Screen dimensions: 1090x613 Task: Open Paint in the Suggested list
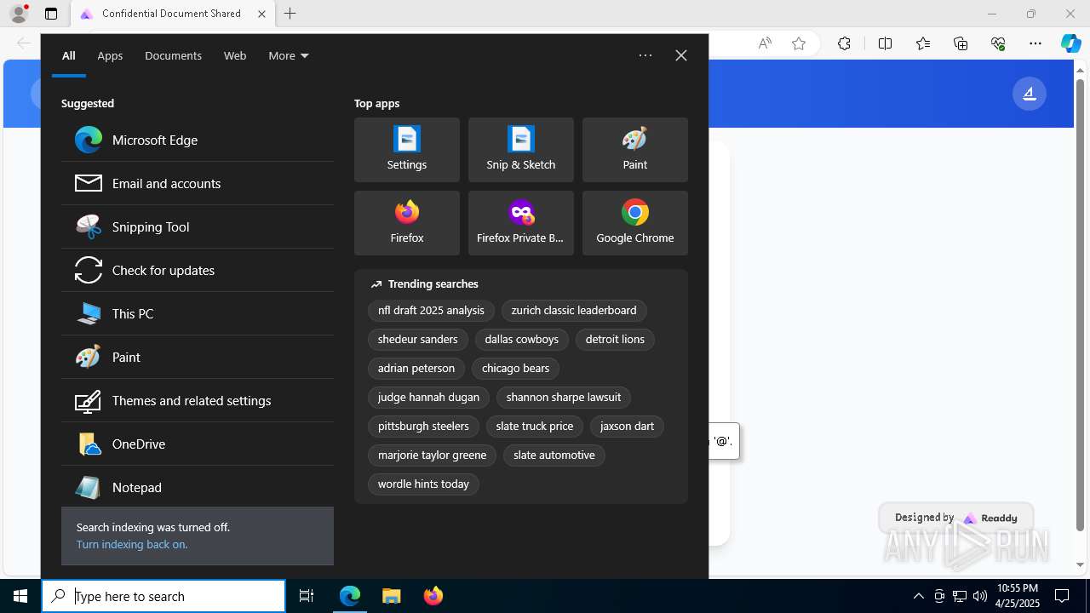click(x=198, y=357)
